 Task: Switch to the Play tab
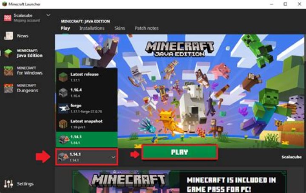tap(65, 28)
